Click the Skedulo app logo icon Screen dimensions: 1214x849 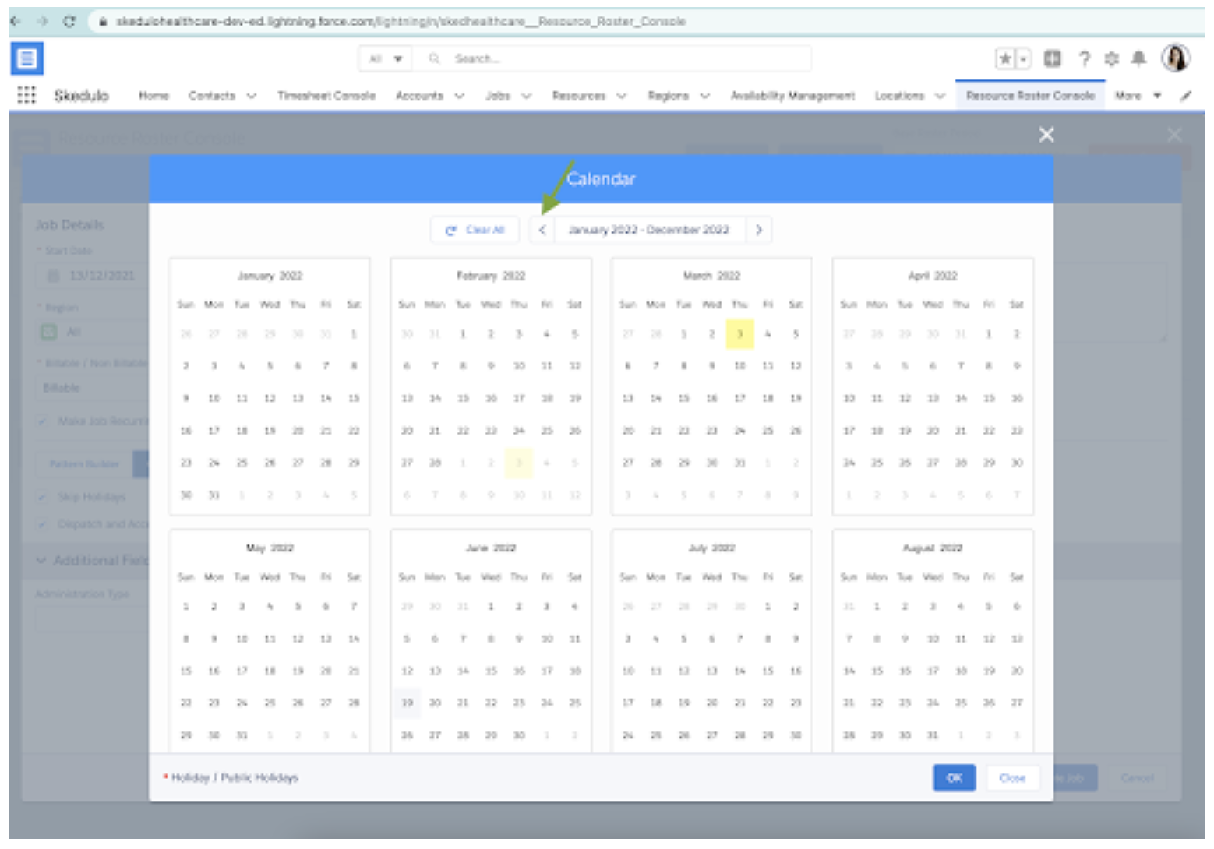click(27, 58)
